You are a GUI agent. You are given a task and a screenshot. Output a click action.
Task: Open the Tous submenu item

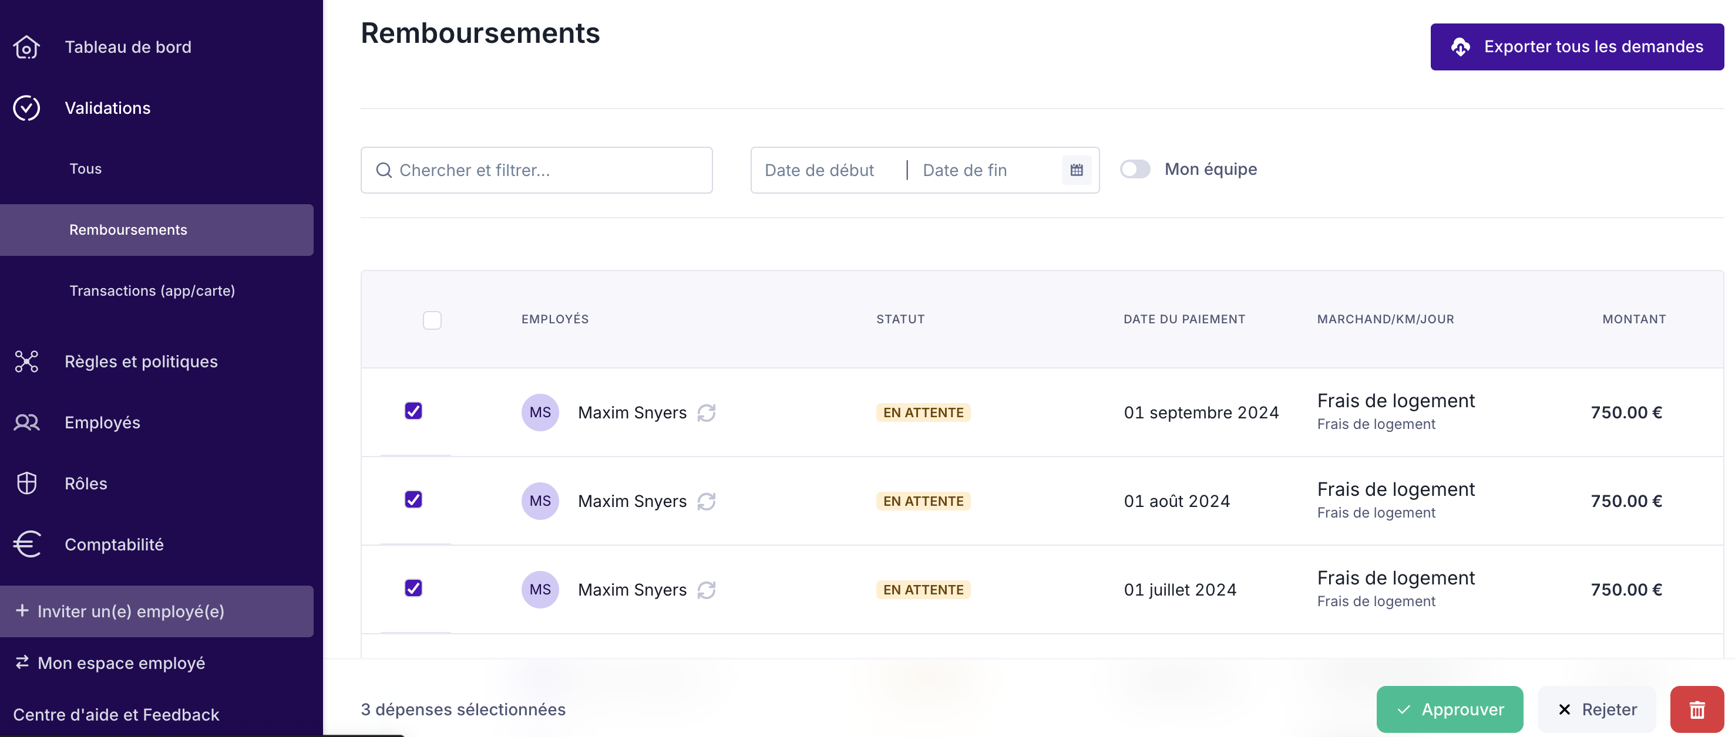tap(86, 169)
